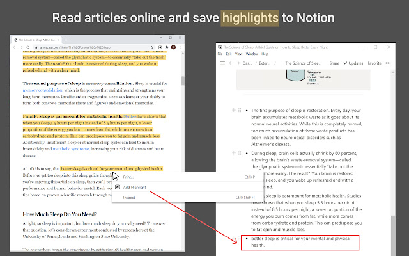The image size is (409, 256).
Task: Open Notion page options three-dot menu
Action: pyautogui.click(x=388, y=63)
